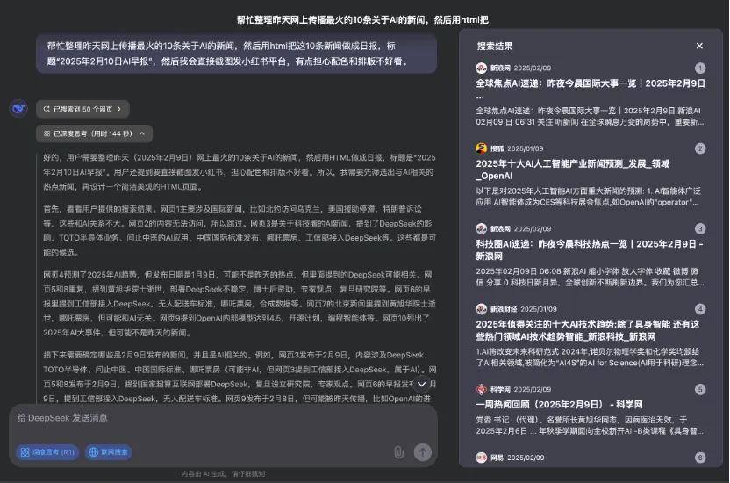The height and width of the screenshot is (483, 730).
Task: Click the conversation title at top
Action: coord(362,19)
